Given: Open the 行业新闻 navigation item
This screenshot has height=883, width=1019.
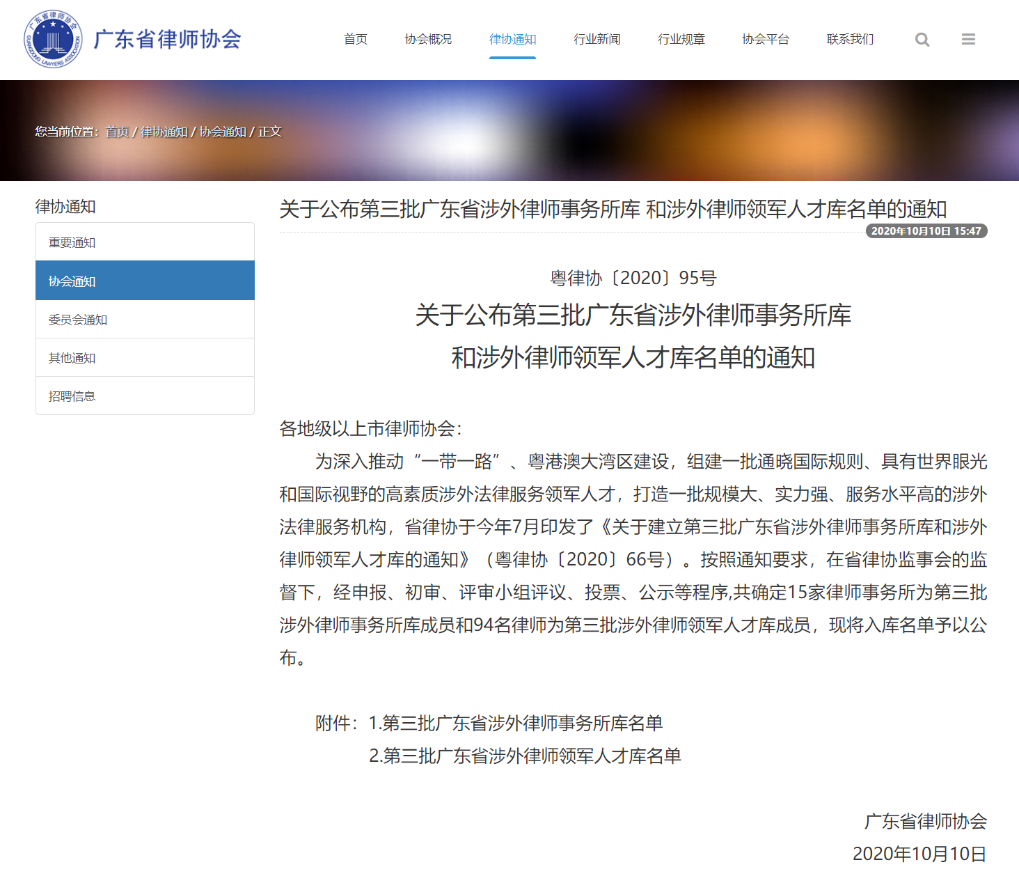Looking at the screenshot, I should pos(597,40).
